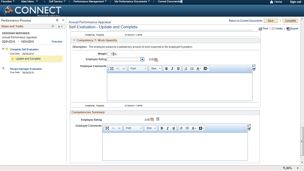Open the Performance Management menu

pos(90,1)
